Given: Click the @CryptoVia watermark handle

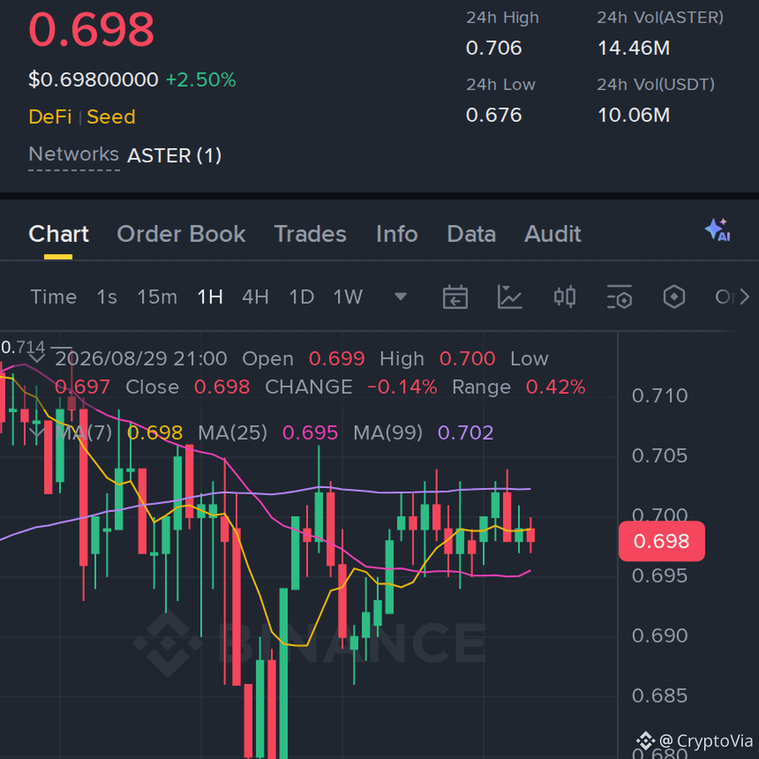Looking at the screenshot, I should [x=706, y=741].
